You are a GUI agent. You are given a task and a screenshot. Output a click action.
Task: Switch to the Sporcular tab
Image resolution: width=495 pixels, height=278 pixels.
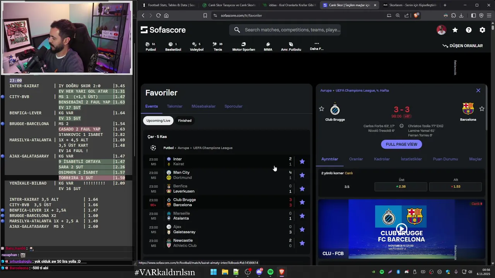233,106
